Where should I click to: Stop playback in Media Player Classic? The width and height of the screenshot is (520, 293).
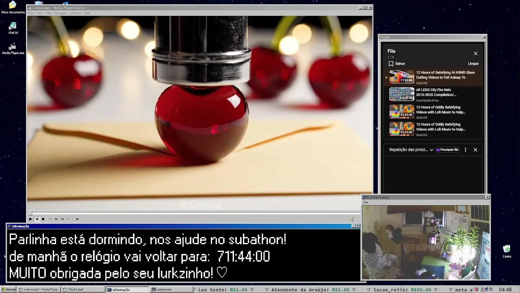[43, 219]
